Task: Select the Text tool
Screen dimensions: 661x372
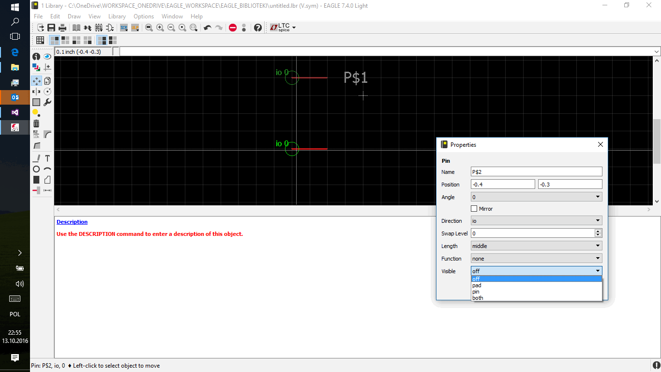Action: click(47, 158)
